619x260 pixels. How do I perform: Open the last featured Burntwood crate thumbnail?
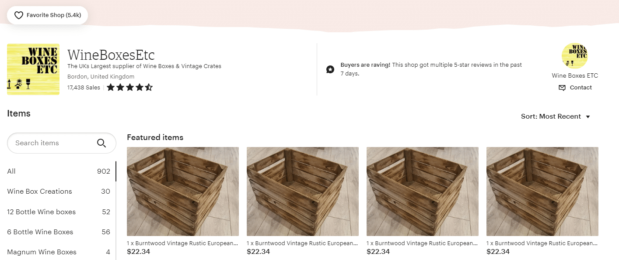542,192
